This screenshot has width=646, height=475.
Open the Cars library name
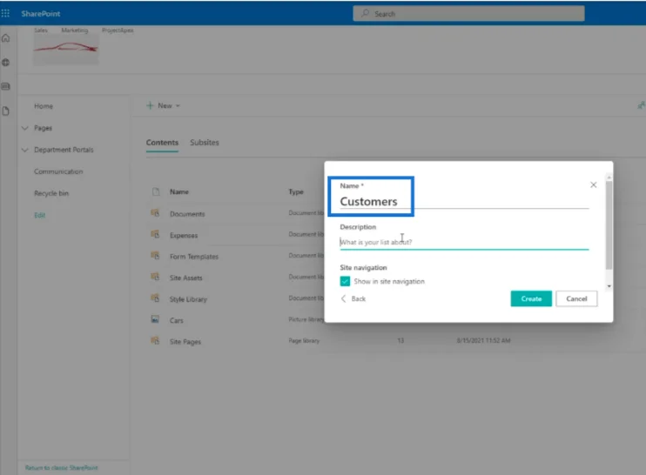177,320
